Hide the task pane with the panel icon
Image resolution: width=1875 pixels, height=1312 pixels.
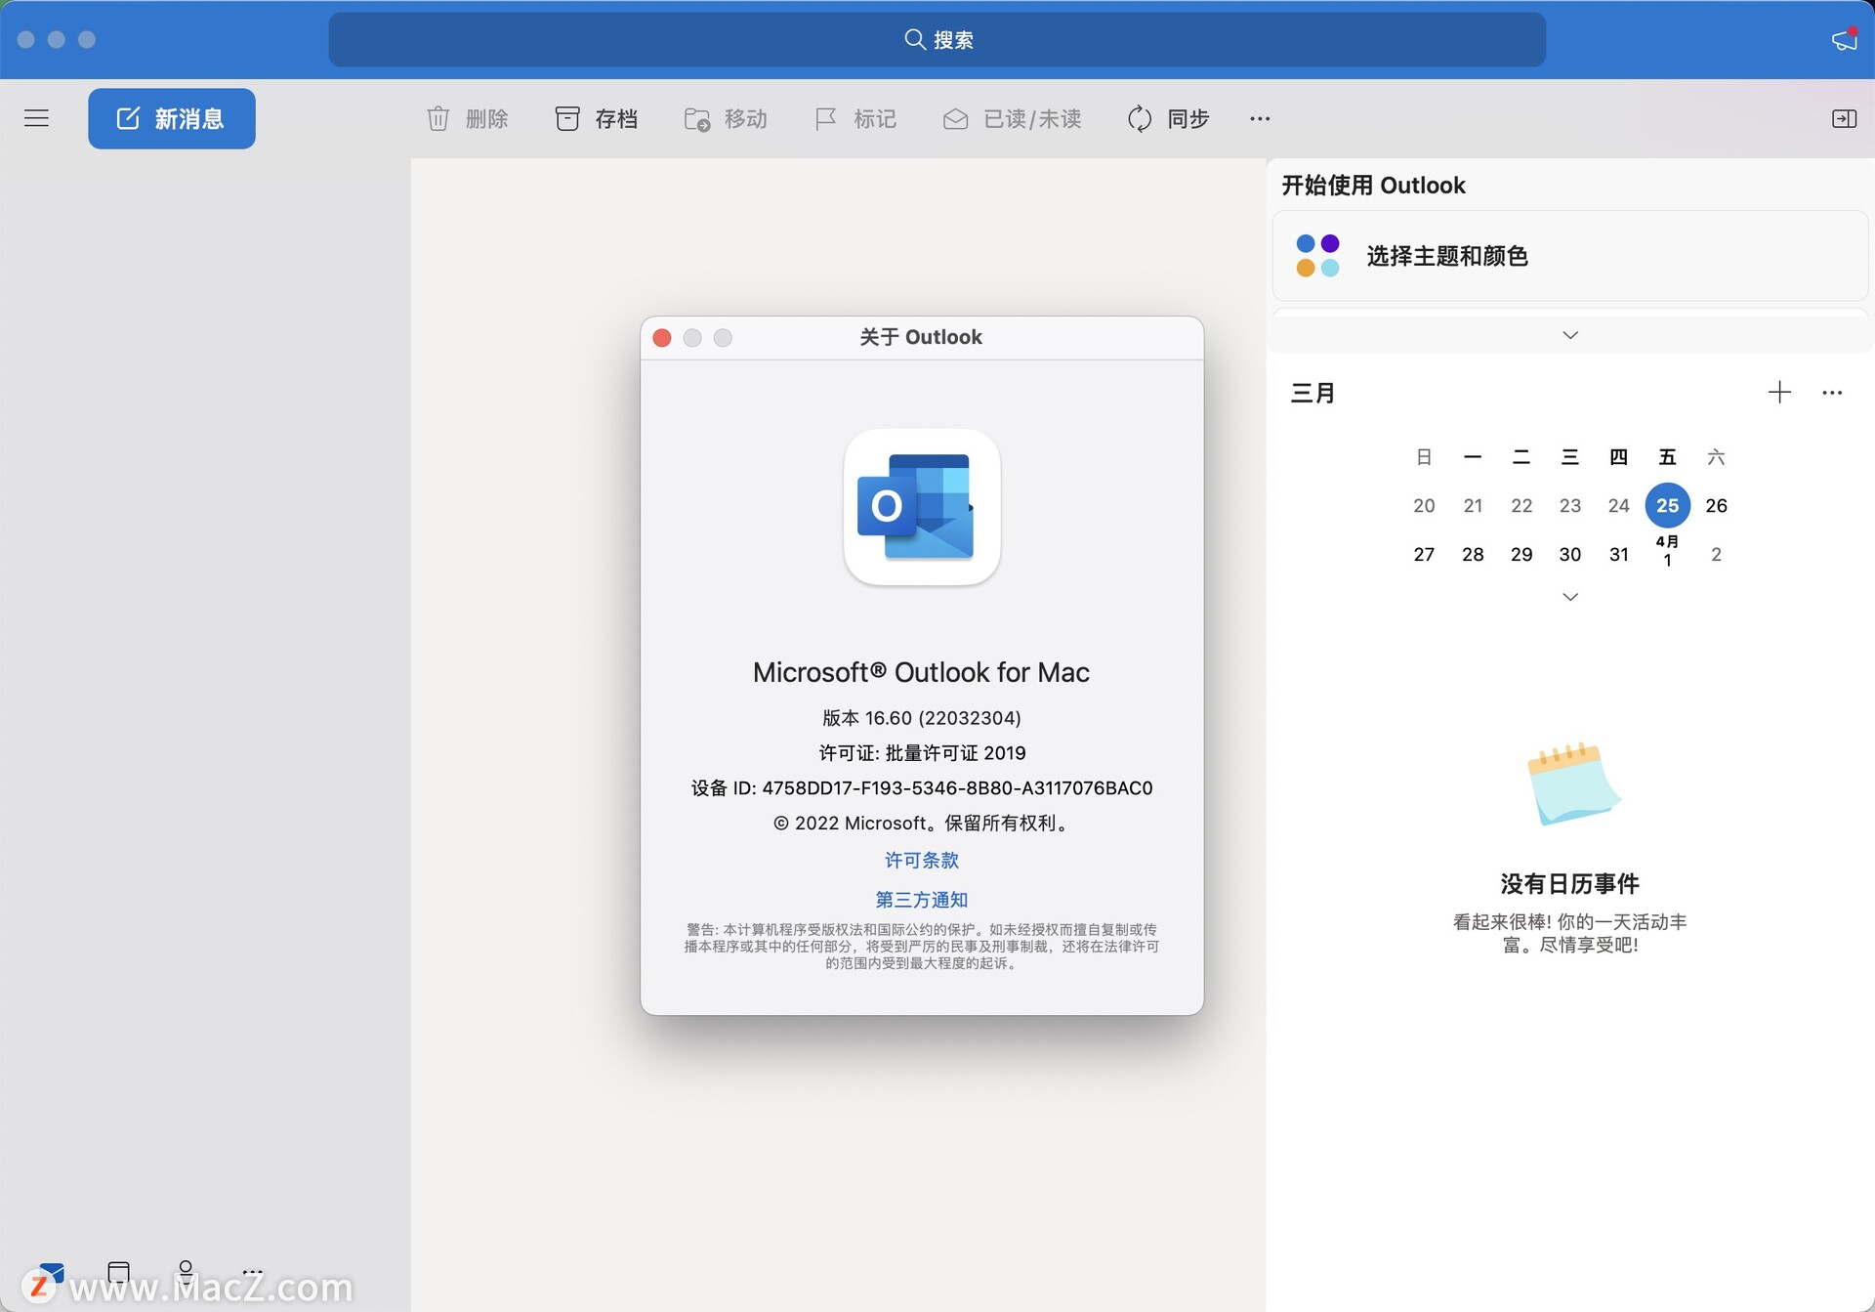(1844, 118)
